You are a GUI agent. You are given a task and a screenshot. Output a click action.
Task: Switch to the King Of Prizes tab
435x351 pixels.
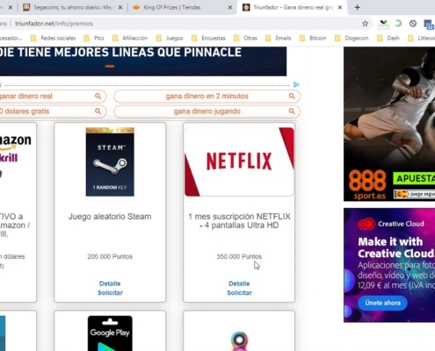click(x=182, y=8)
